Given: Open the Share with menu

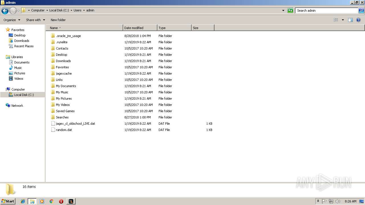Looking at the screenshot, I should pyautogui.click(x=35, y=20).
